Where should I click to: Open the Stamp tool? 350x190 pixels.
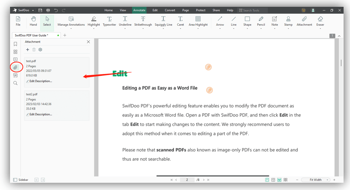pos(288,21)
